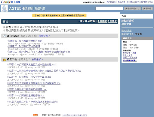Open the 地區: 亞洲 > 台灣 category link

pyautogui.click(x=130, y=58)
